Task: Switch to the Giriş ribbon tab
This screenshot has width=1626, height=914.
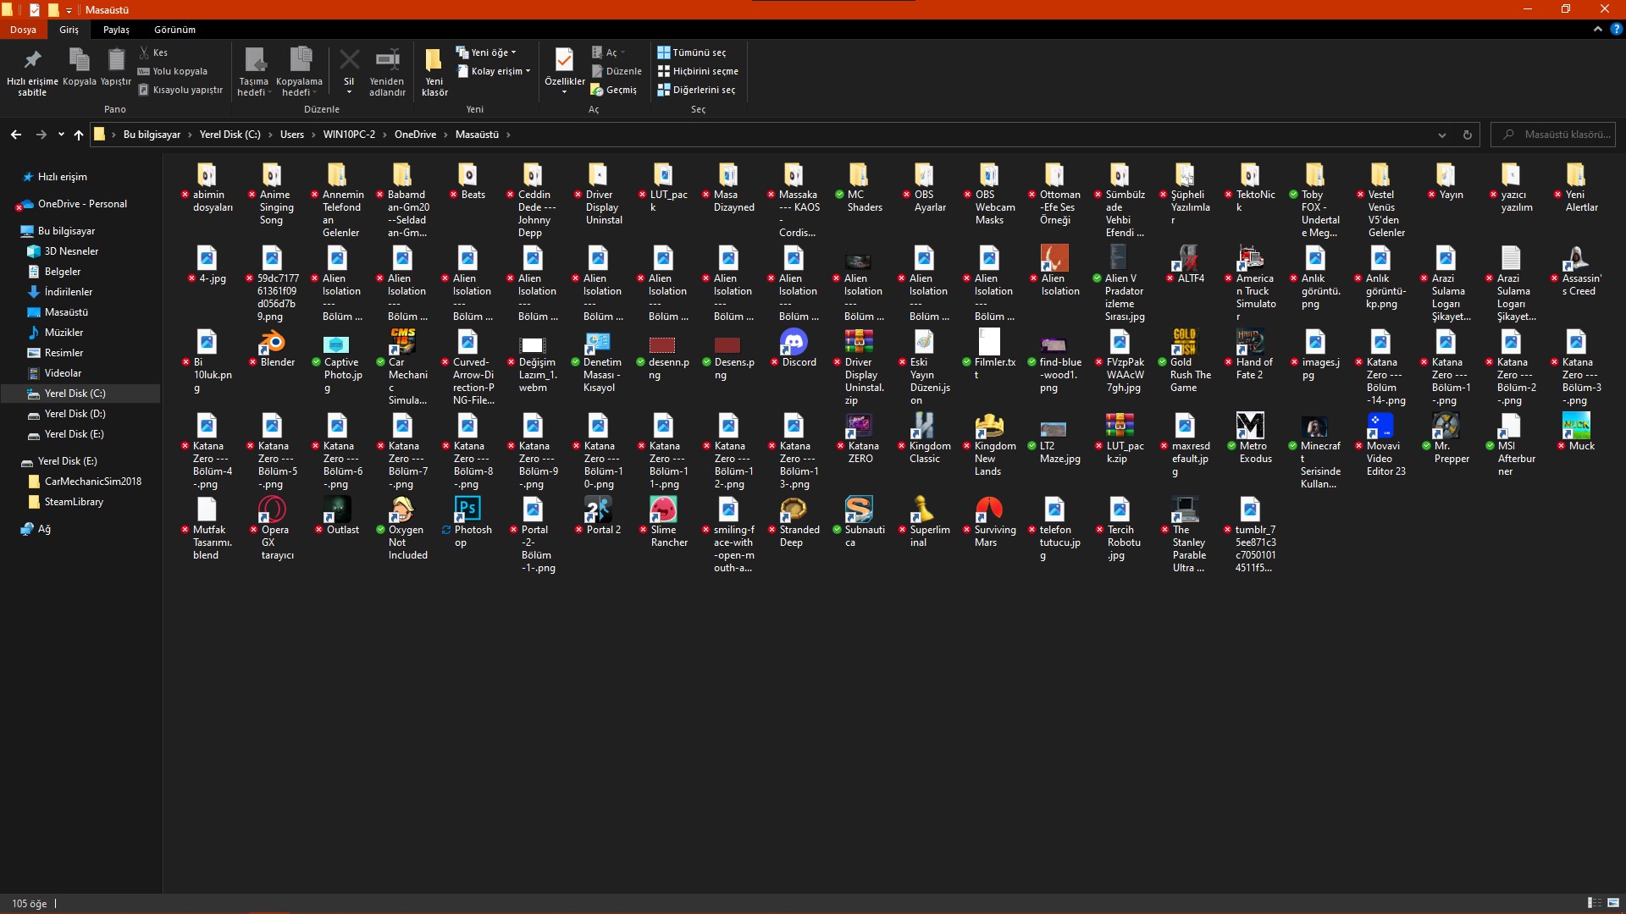Action: 69,30
